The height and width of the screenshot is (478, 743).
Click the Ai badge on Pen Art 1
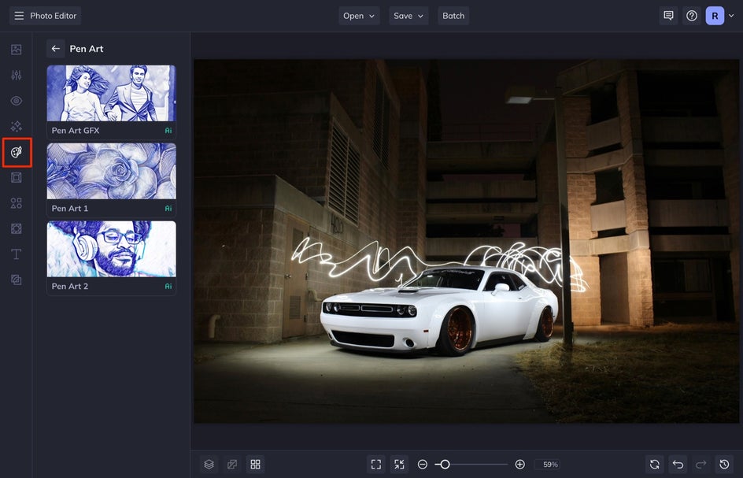click(168, 208)
